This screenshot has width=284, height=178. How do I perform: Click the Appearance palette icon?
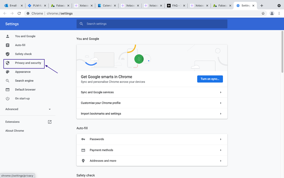(8, 72)
